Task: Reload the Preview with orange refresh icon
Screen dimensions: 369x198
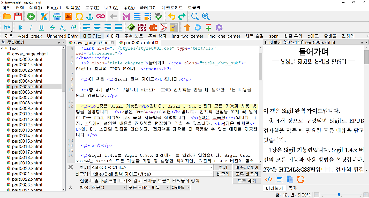Action: [301, 180]
